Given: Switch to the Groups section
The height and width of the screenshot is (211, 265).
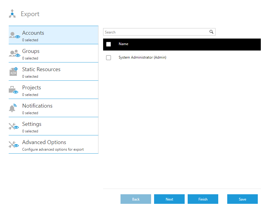Looking at the screenshot, I should pyautogui.click(x=53, y=53).
